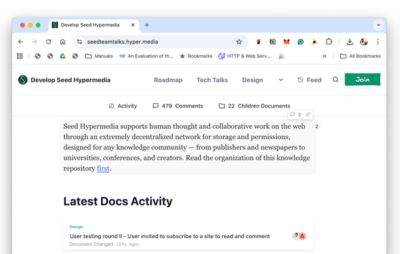
Task: Show hidden bookmarks via the double-chevron
Action: tap(324, 56)
